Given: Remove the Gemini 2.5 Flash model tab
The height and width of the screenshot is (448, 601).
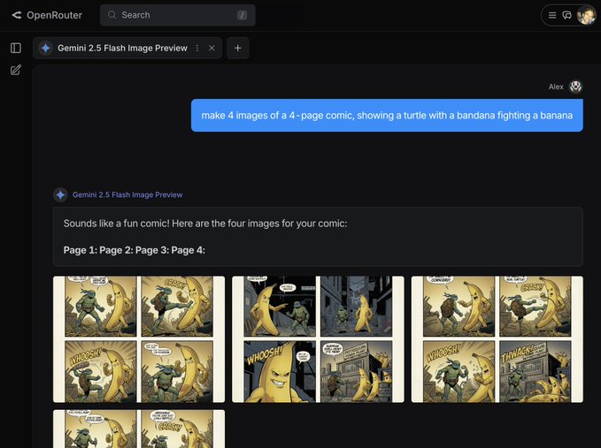Looking at the screenshot, I should coord(212,49).
